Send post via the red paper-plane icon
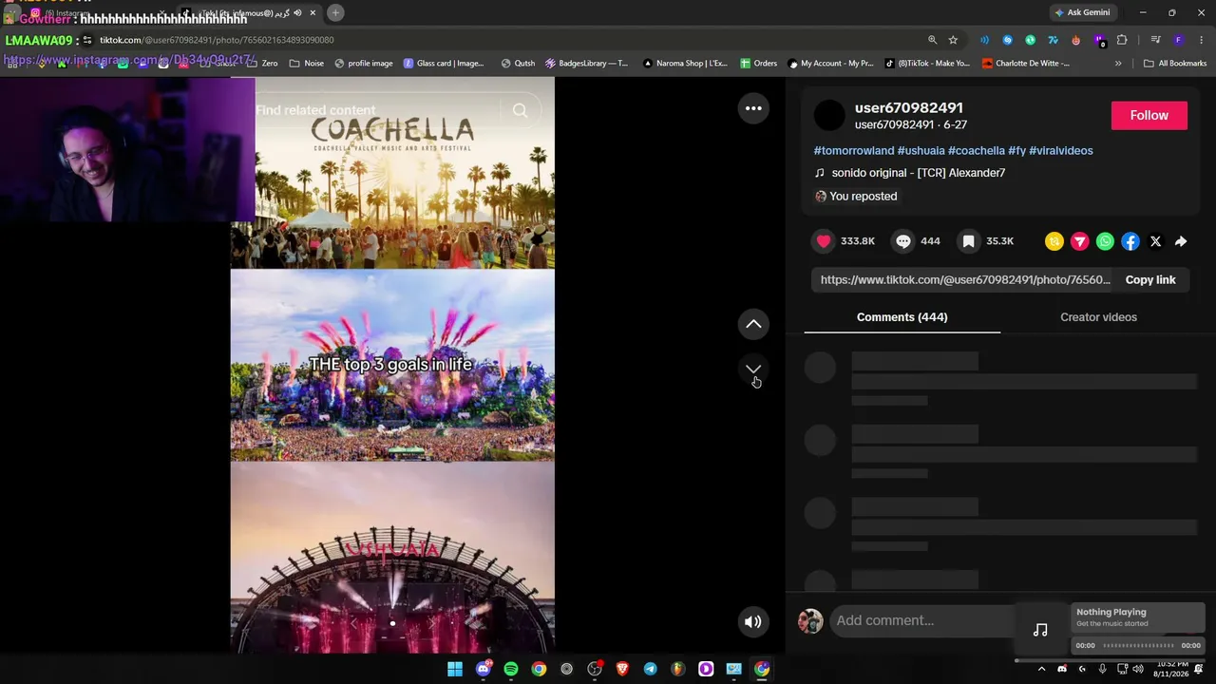Viewport: 1216px width, 684px height. click(x=1080, y=241)
